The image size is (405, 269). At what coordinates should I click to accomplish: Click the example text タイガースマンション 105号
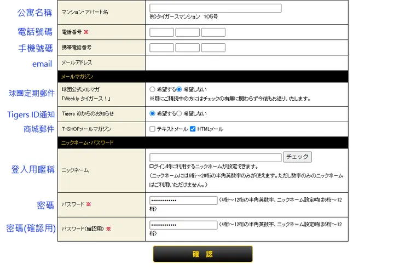(187, 17)
